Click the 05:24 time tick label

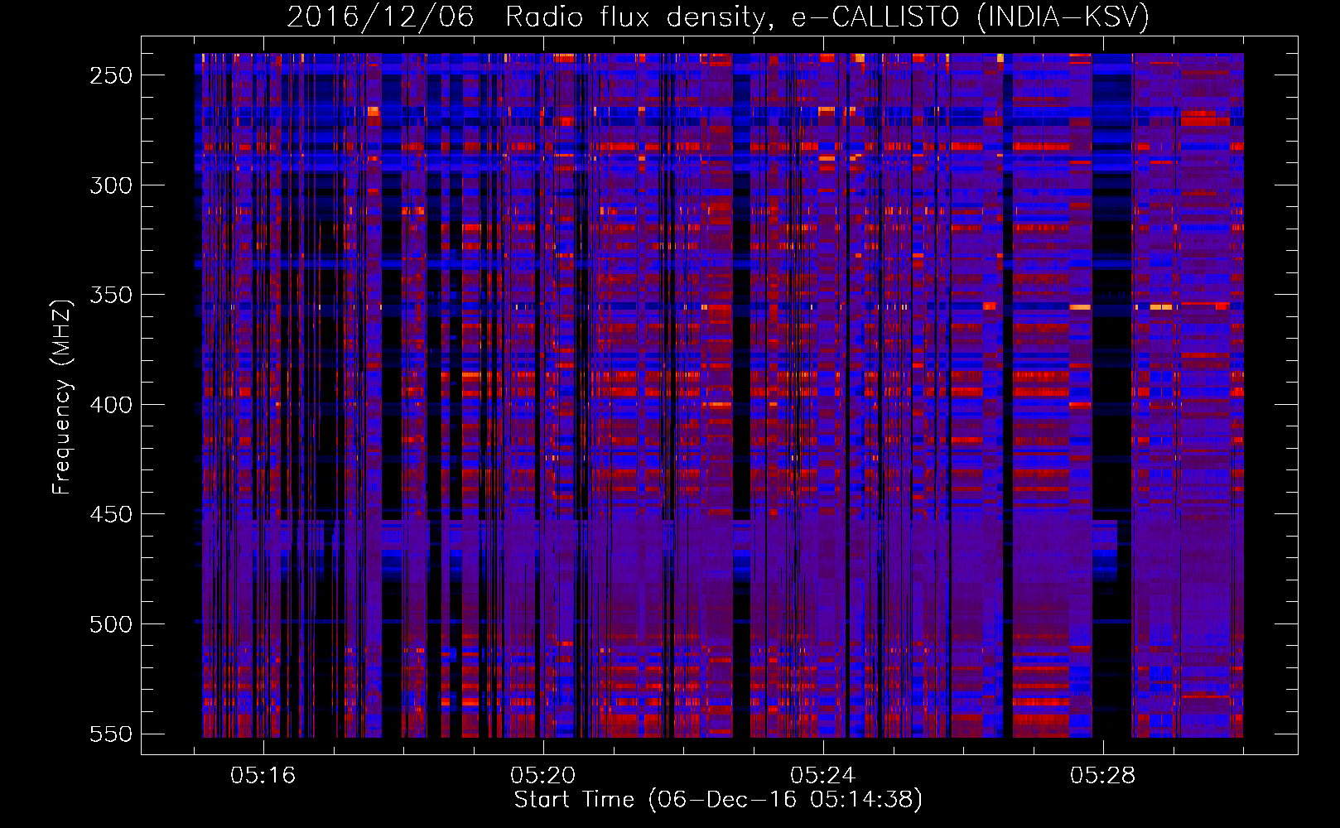pos(823,776)
